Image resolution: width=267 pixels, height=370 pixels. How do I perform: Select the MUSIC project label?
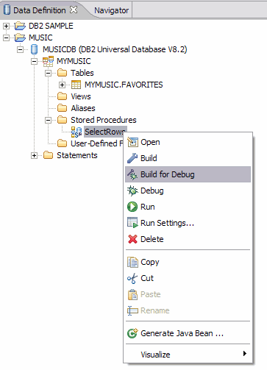40,38
